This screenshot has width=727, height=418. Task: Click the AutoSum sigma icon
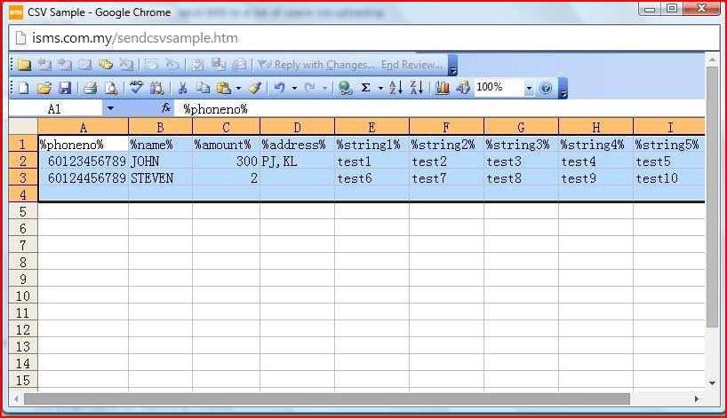pos(365,88)
